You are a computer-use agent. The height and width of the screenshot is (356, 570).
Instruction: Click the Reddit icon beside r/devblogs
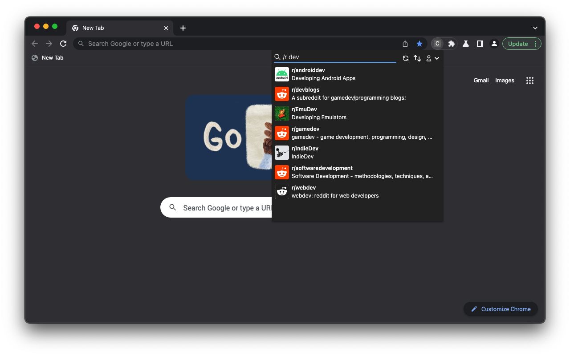[282, 94]
